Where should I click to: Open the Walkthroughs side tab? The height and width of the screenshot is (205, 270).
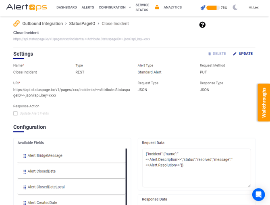pos(264,102)
